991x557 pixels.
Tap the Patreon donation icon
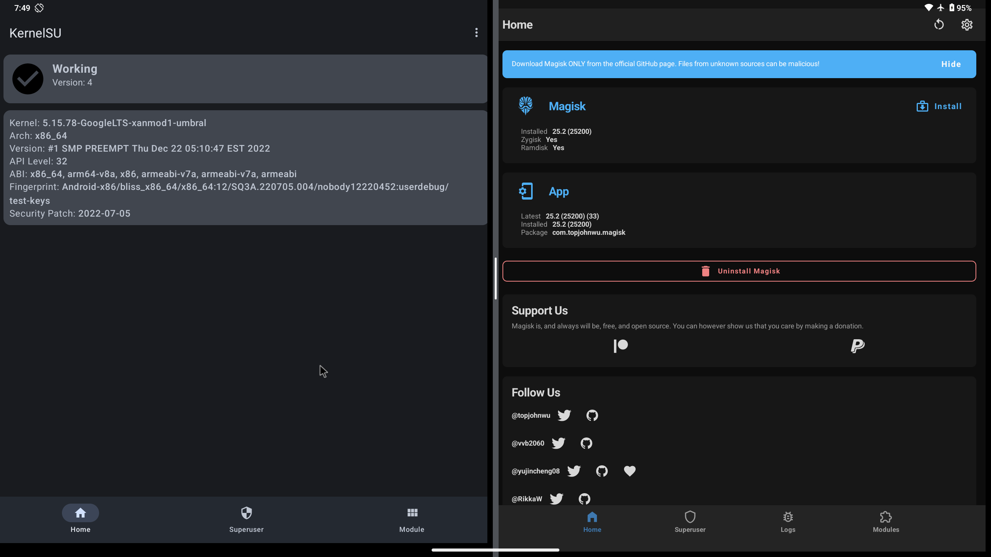pos(621,345)
